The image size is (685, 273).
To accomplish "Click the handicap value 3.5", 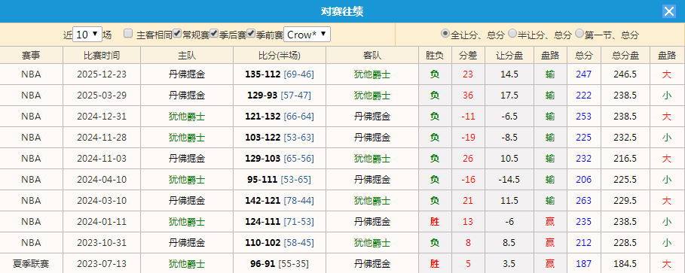I will coord(509,263).
